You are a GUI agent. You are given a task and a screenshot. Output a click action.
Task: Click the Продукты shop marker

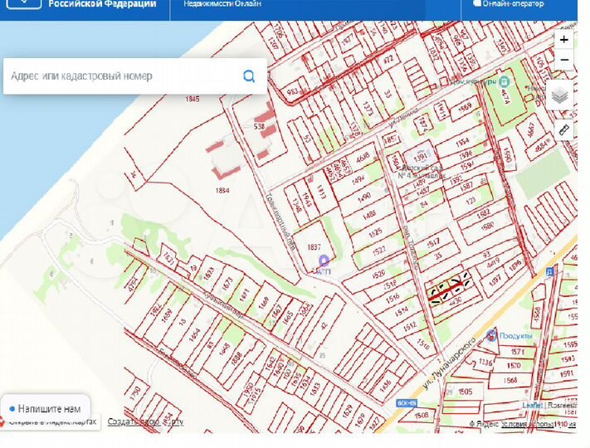(492, 335)
